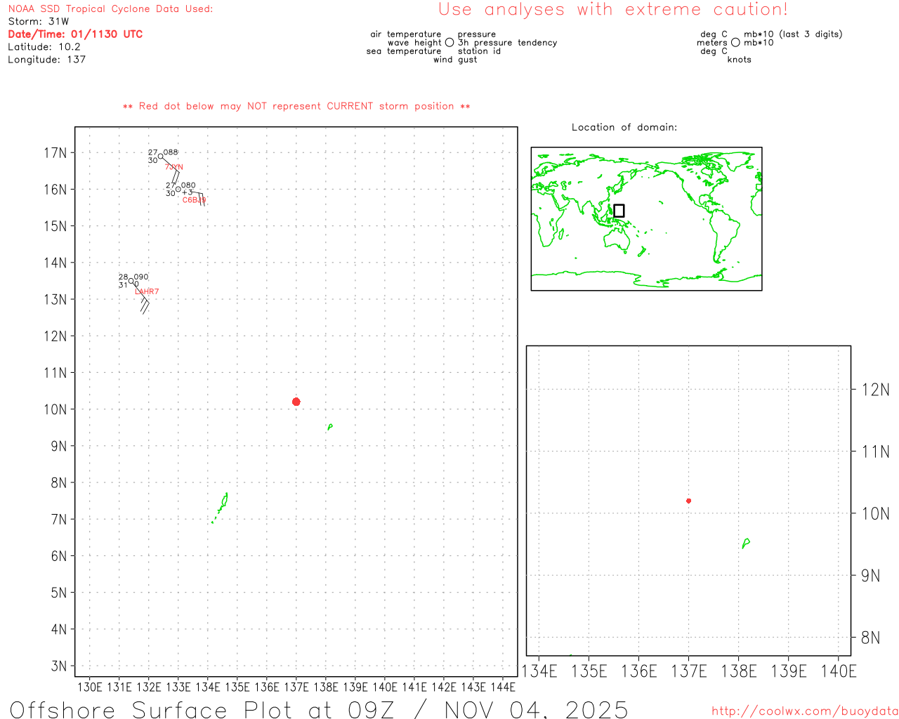
Task: Click the left legend station circle
Action: (449, 43)
